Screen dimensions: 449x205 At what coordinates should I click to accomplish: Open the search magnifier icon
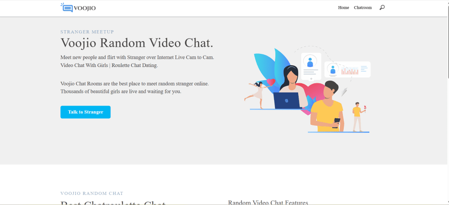pos(382,8)
